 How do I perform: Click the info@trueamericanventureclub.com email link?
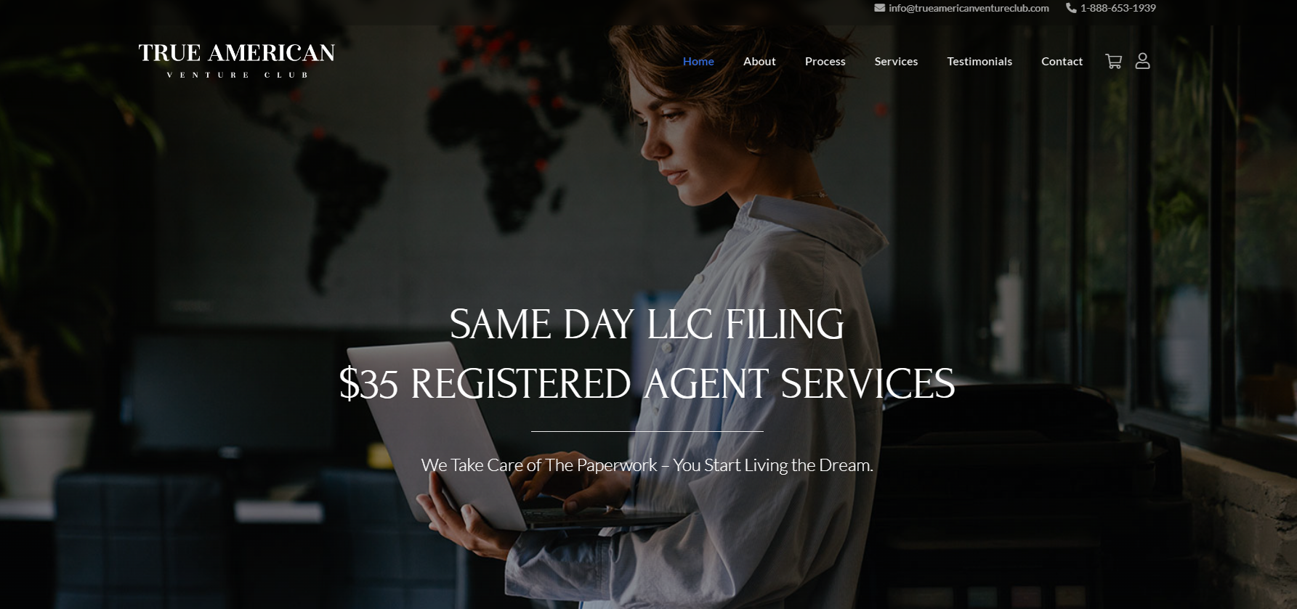pyautogui.click(x=969, y=8)
